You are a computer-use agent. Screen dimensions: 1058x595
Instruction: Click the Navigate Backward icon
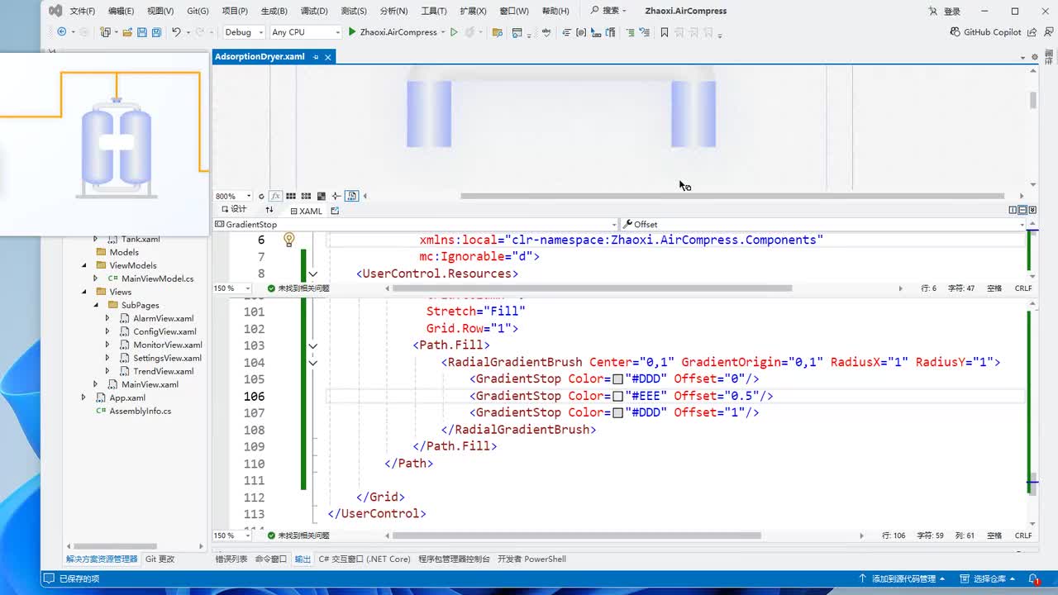61,32
